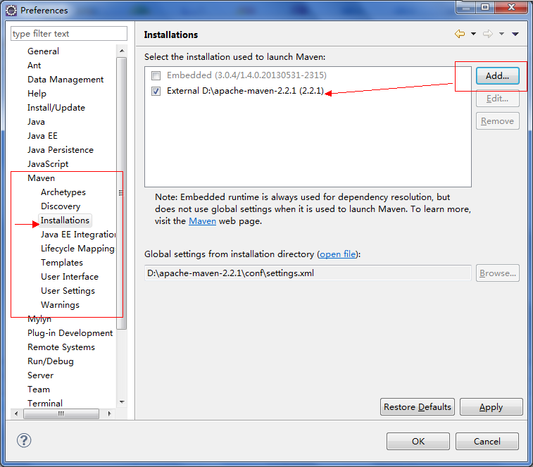
Task: Select Help preference category
Action: [x=37, y=94]
